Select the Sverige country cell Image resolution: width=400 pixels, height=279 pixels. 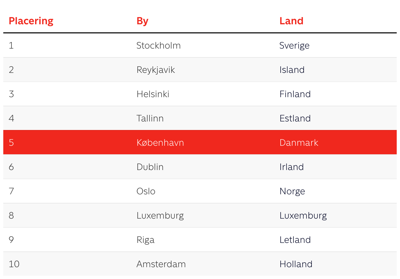294,45
